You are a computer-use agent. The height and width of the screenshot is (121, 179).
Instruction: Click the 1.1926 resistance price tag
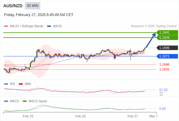coord(167,38)
